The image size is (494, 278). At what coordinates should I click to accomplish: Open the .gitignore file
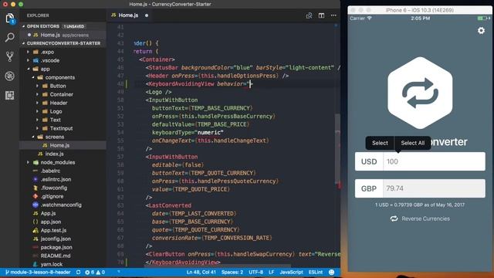pyautogui.click(x=52, y=196)
